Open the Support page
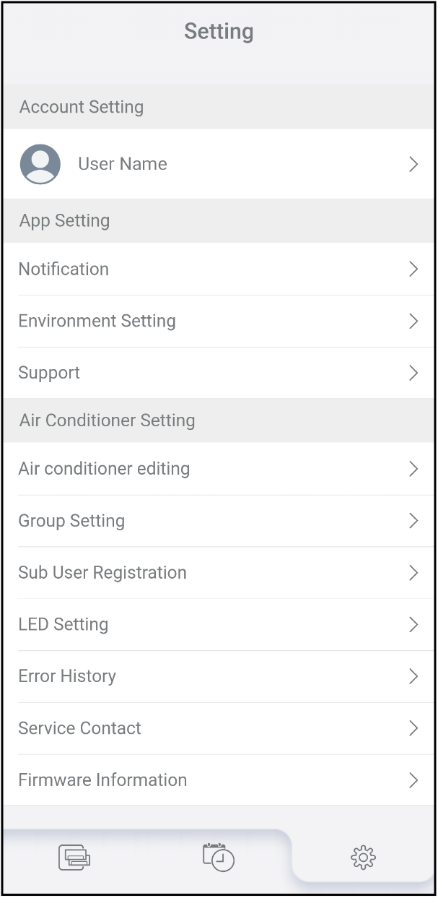The image size is (438, 898). [x=49, y=374]
